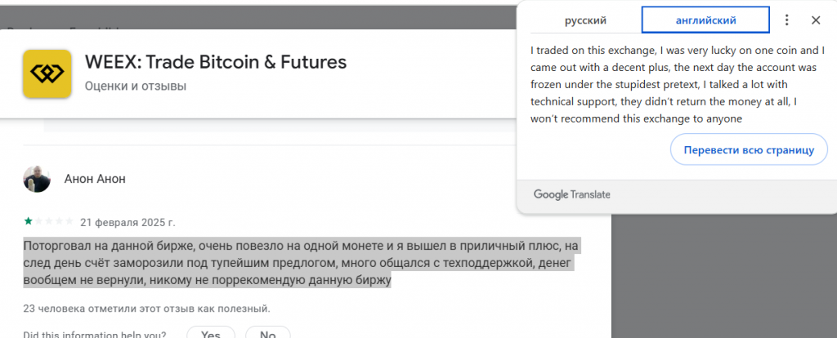The width and height of the screenshot is (837, 338).
Task: Click Перевести всю страницу button
Action: tap(749, 149)
